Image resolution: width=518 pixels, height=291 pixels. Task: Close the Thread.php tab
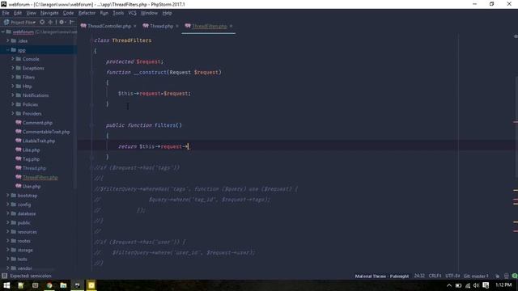[177, 26]
